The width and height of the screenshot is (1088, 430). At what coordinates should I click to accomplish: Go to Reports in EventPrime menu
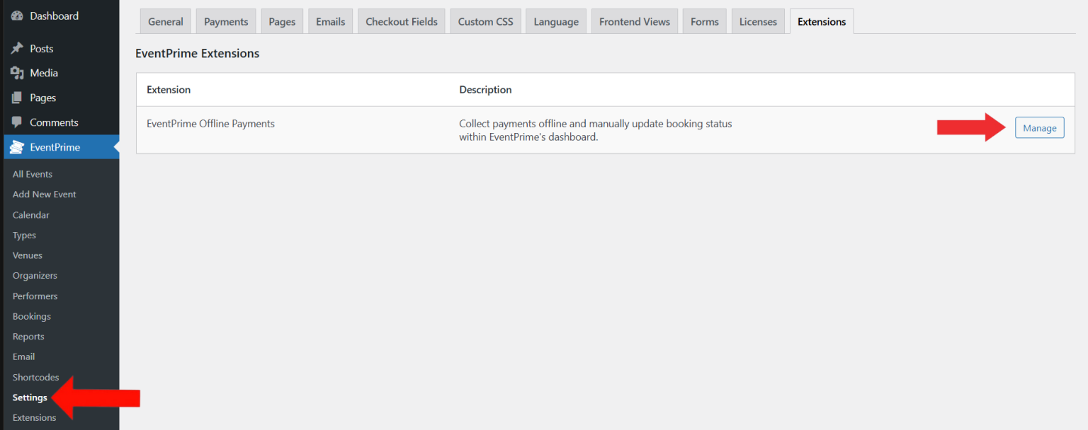(x=28, y=337)
